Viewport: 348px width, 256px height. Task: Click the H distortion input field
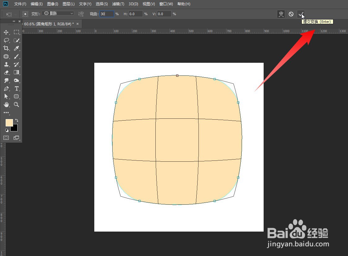pos(136,14)
